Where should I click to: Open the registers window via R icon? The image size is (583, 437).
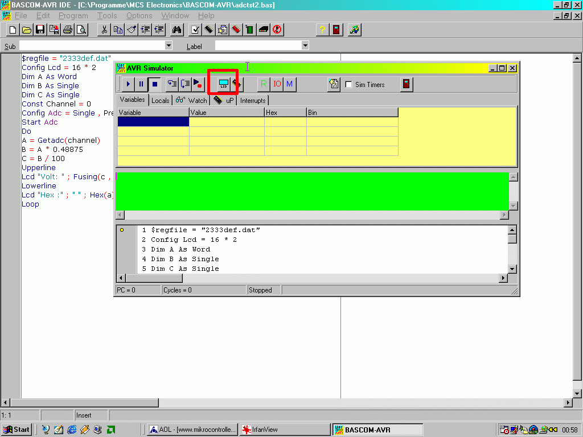[x=264, y=84]
